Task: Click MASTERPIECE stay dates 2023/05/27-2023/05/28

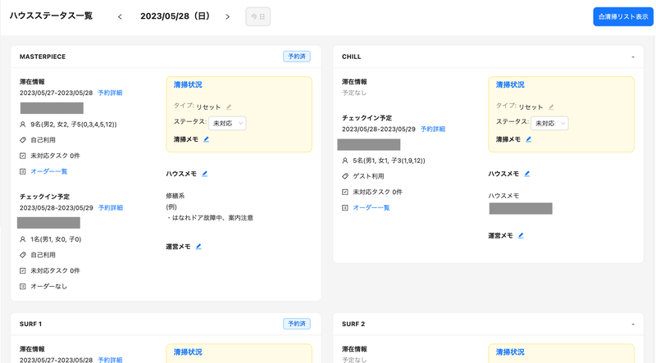Action: coord(56,93)
